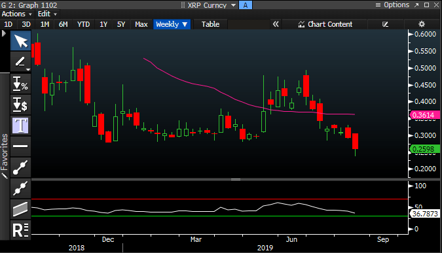Open the drawing tool dropdown under the pencil
The width and height of the screenshot is (442, 253).
[28, 69]
